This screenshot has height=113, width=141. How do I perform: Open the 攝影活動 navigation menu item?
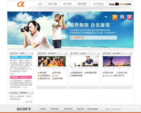53,4
